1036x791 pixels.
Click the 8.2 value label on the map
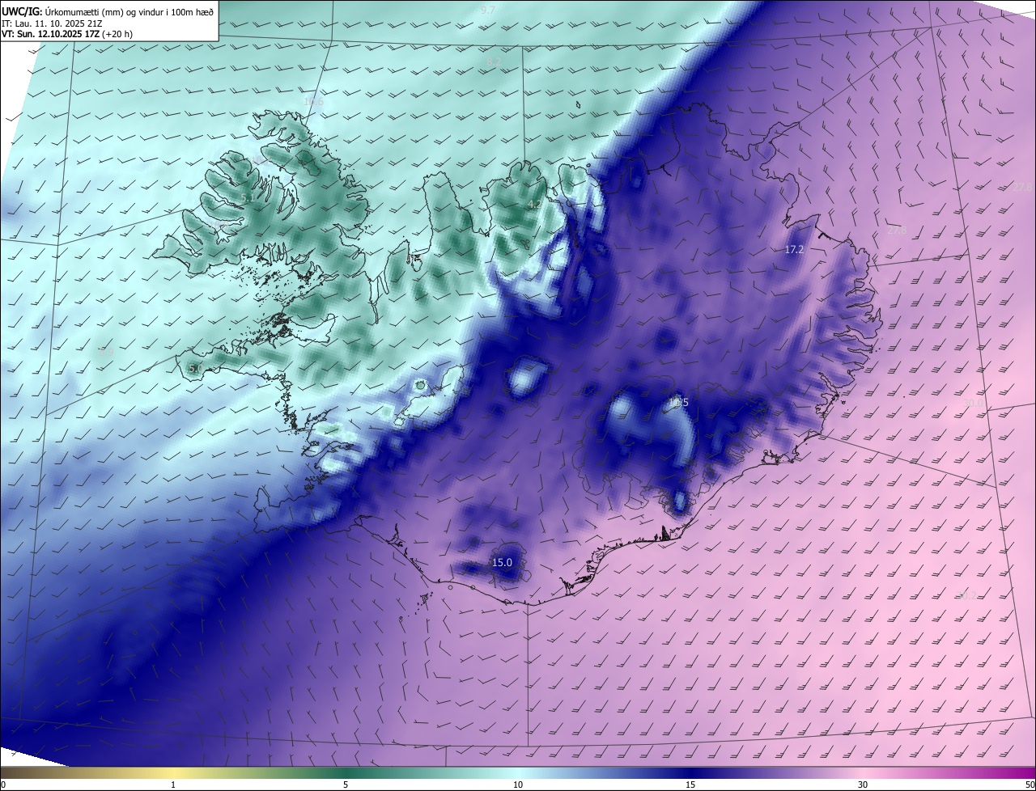pyautogui.click(x=495, y=61)
